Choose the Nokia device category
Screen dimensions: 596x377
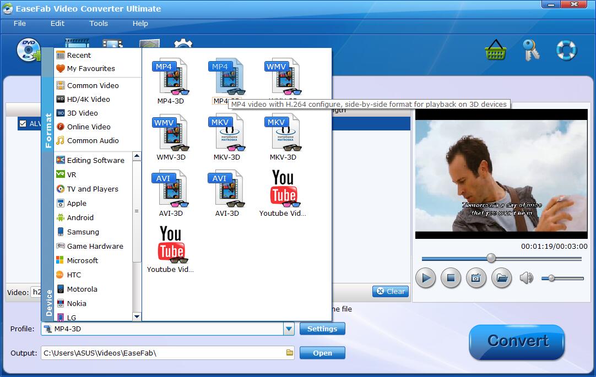pyautogui.click(x=94, y=303)
